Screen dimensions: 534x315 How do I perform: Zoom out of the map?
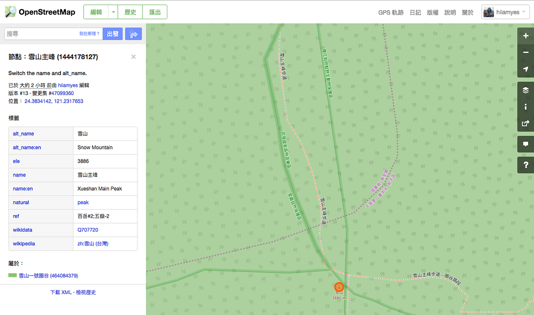coord(526,52)
